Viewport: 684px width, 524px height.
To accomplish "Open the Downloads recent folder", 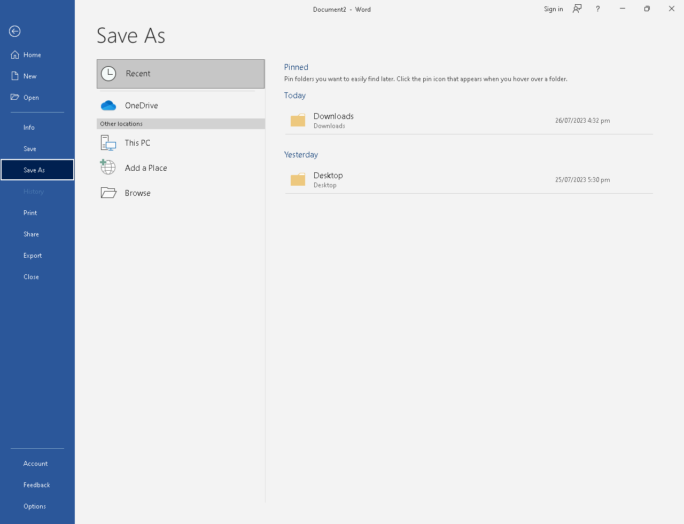I will [x=469, y=121].
